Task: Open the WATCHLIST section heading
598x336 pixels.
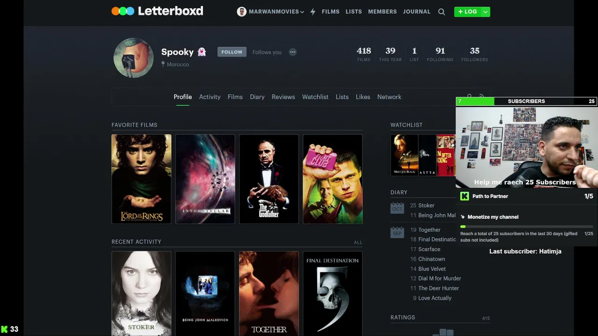Action: (406, 125)
